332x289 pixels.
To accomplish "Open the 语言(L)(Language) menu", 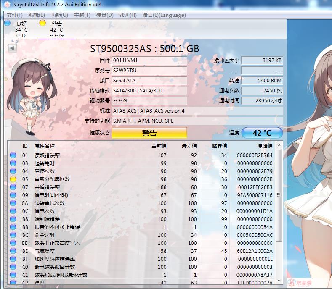I will coord(164,15).
